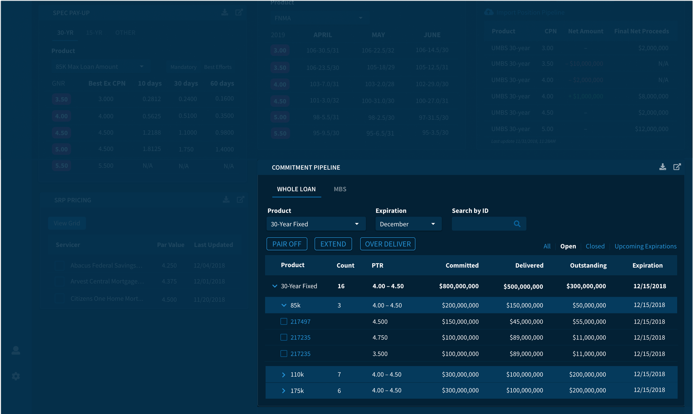
Task: Open Spec Pay-Up panel in new window
Action: click(x=239, y=12)
